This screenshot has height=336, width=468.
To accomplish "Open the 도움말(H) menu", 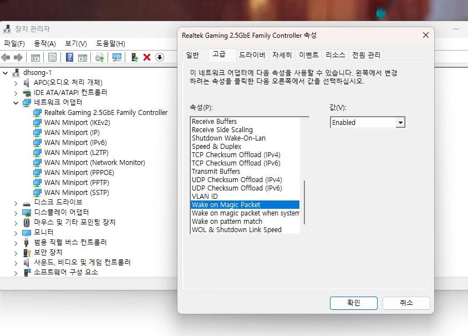I will (x=110, y=44).
